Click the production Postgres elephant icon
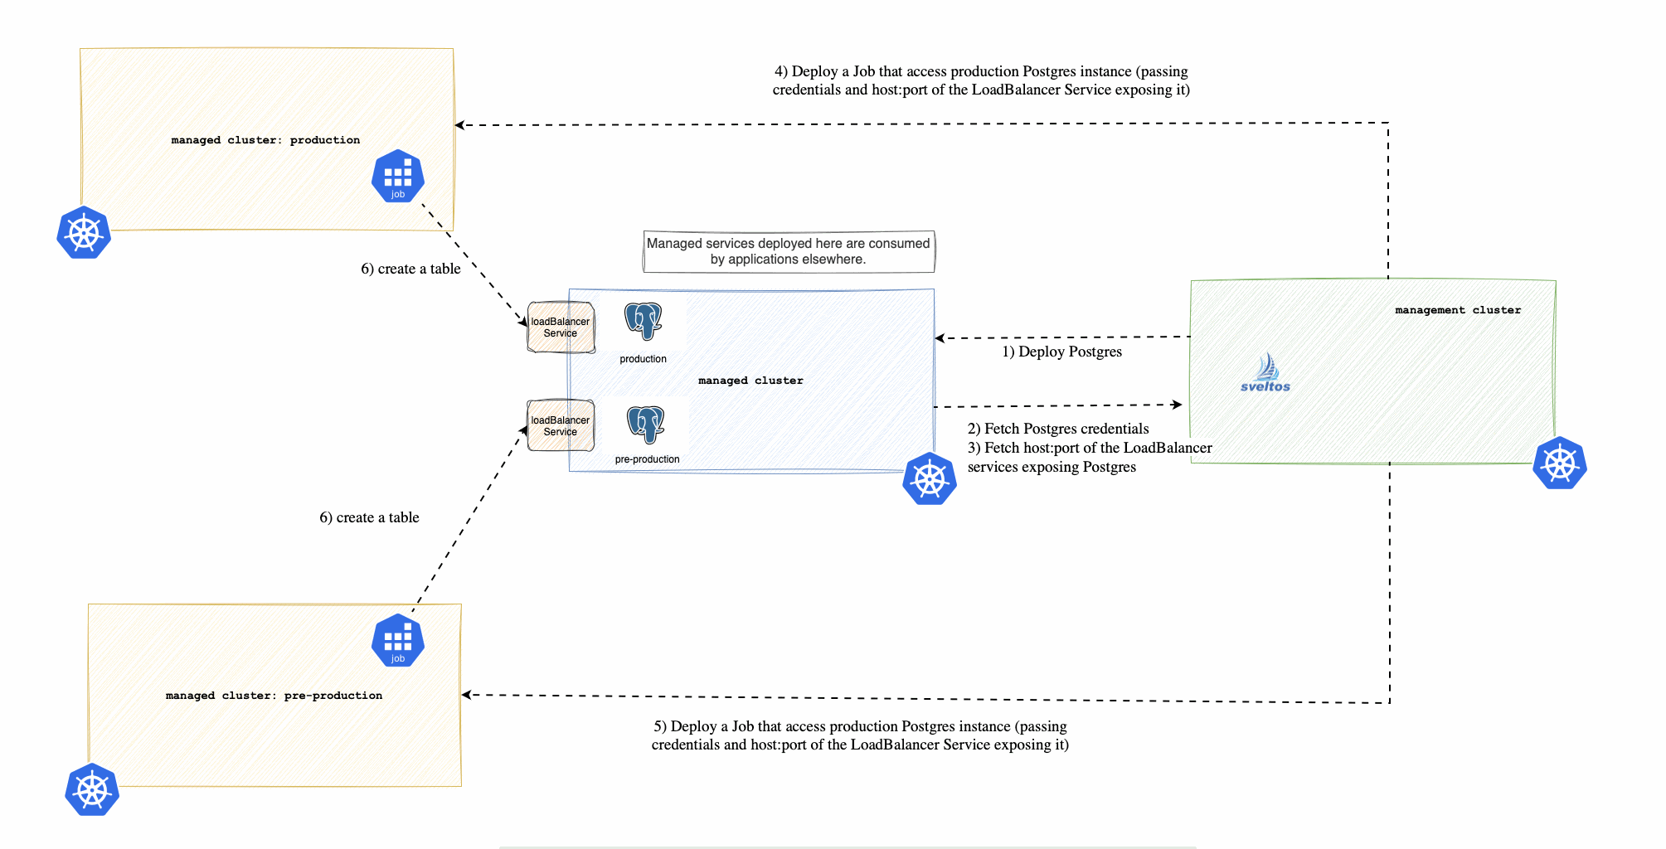The width and height of the screenshot is (1666, 849). click(x=643, y=321)
